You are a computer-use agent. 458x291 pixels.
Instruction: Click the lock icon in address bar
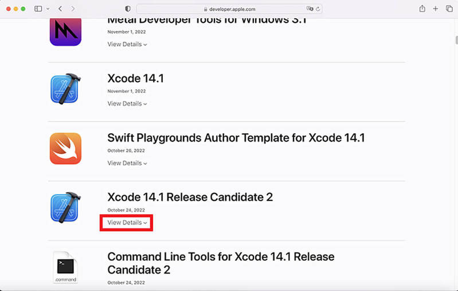(205, 9)
